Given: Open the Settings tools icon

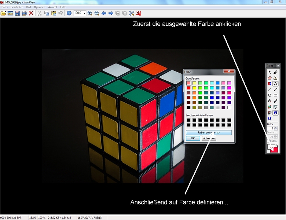Looking at the screenshot, I should coord(132,13).
